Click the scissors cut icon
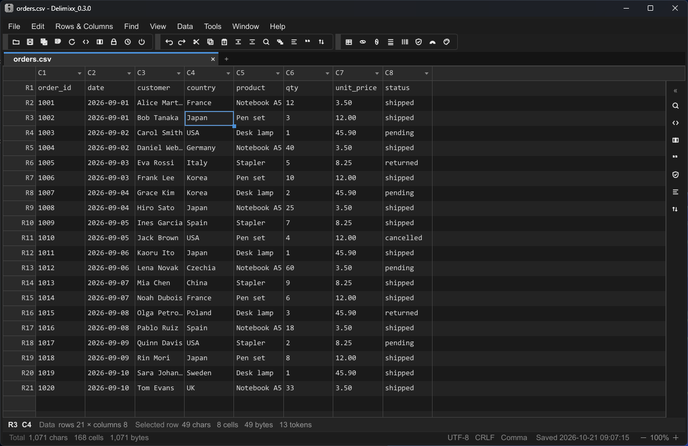Image resolution: width=688 pixels, height=446 pixels. [x=196, y=42]
